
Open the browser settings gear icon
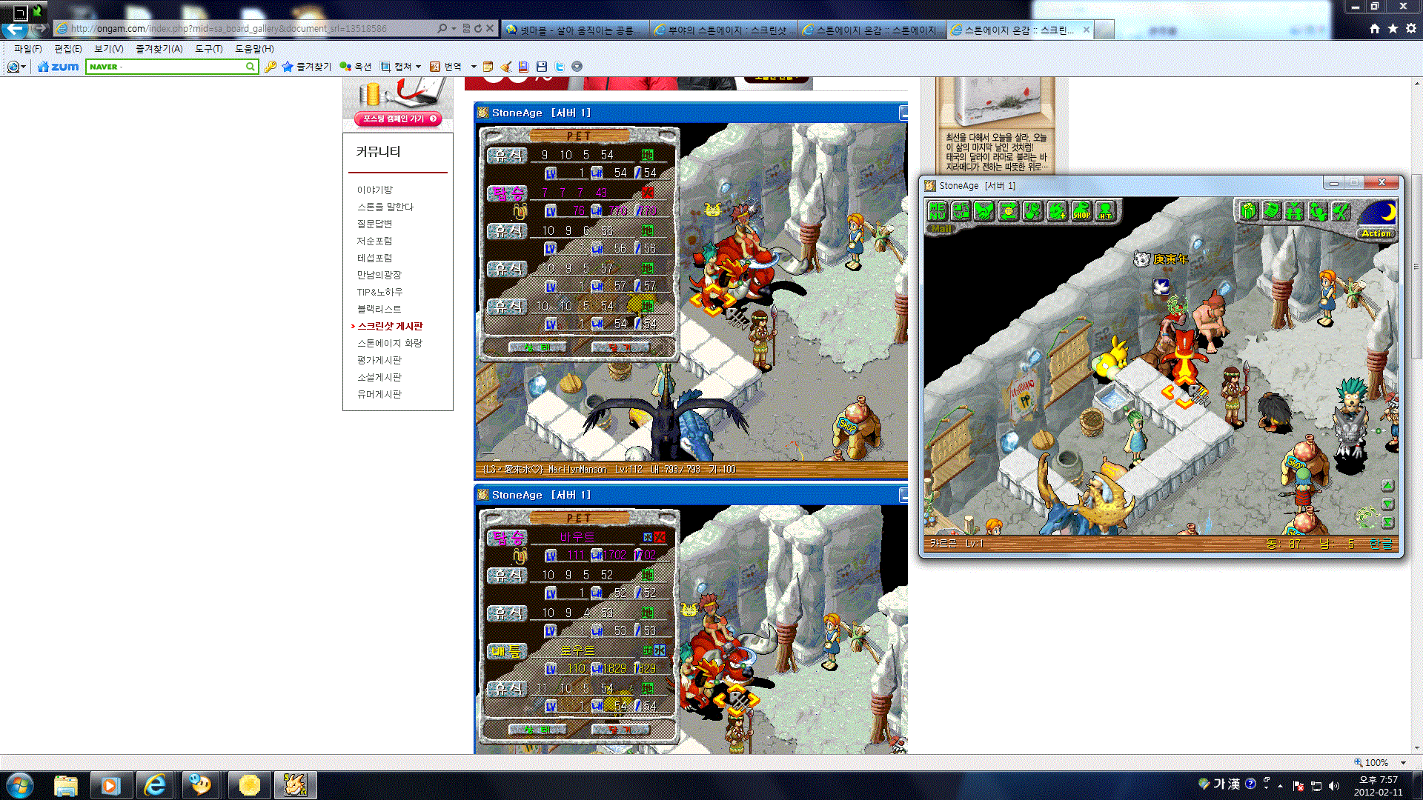[x=1411, y=28]
